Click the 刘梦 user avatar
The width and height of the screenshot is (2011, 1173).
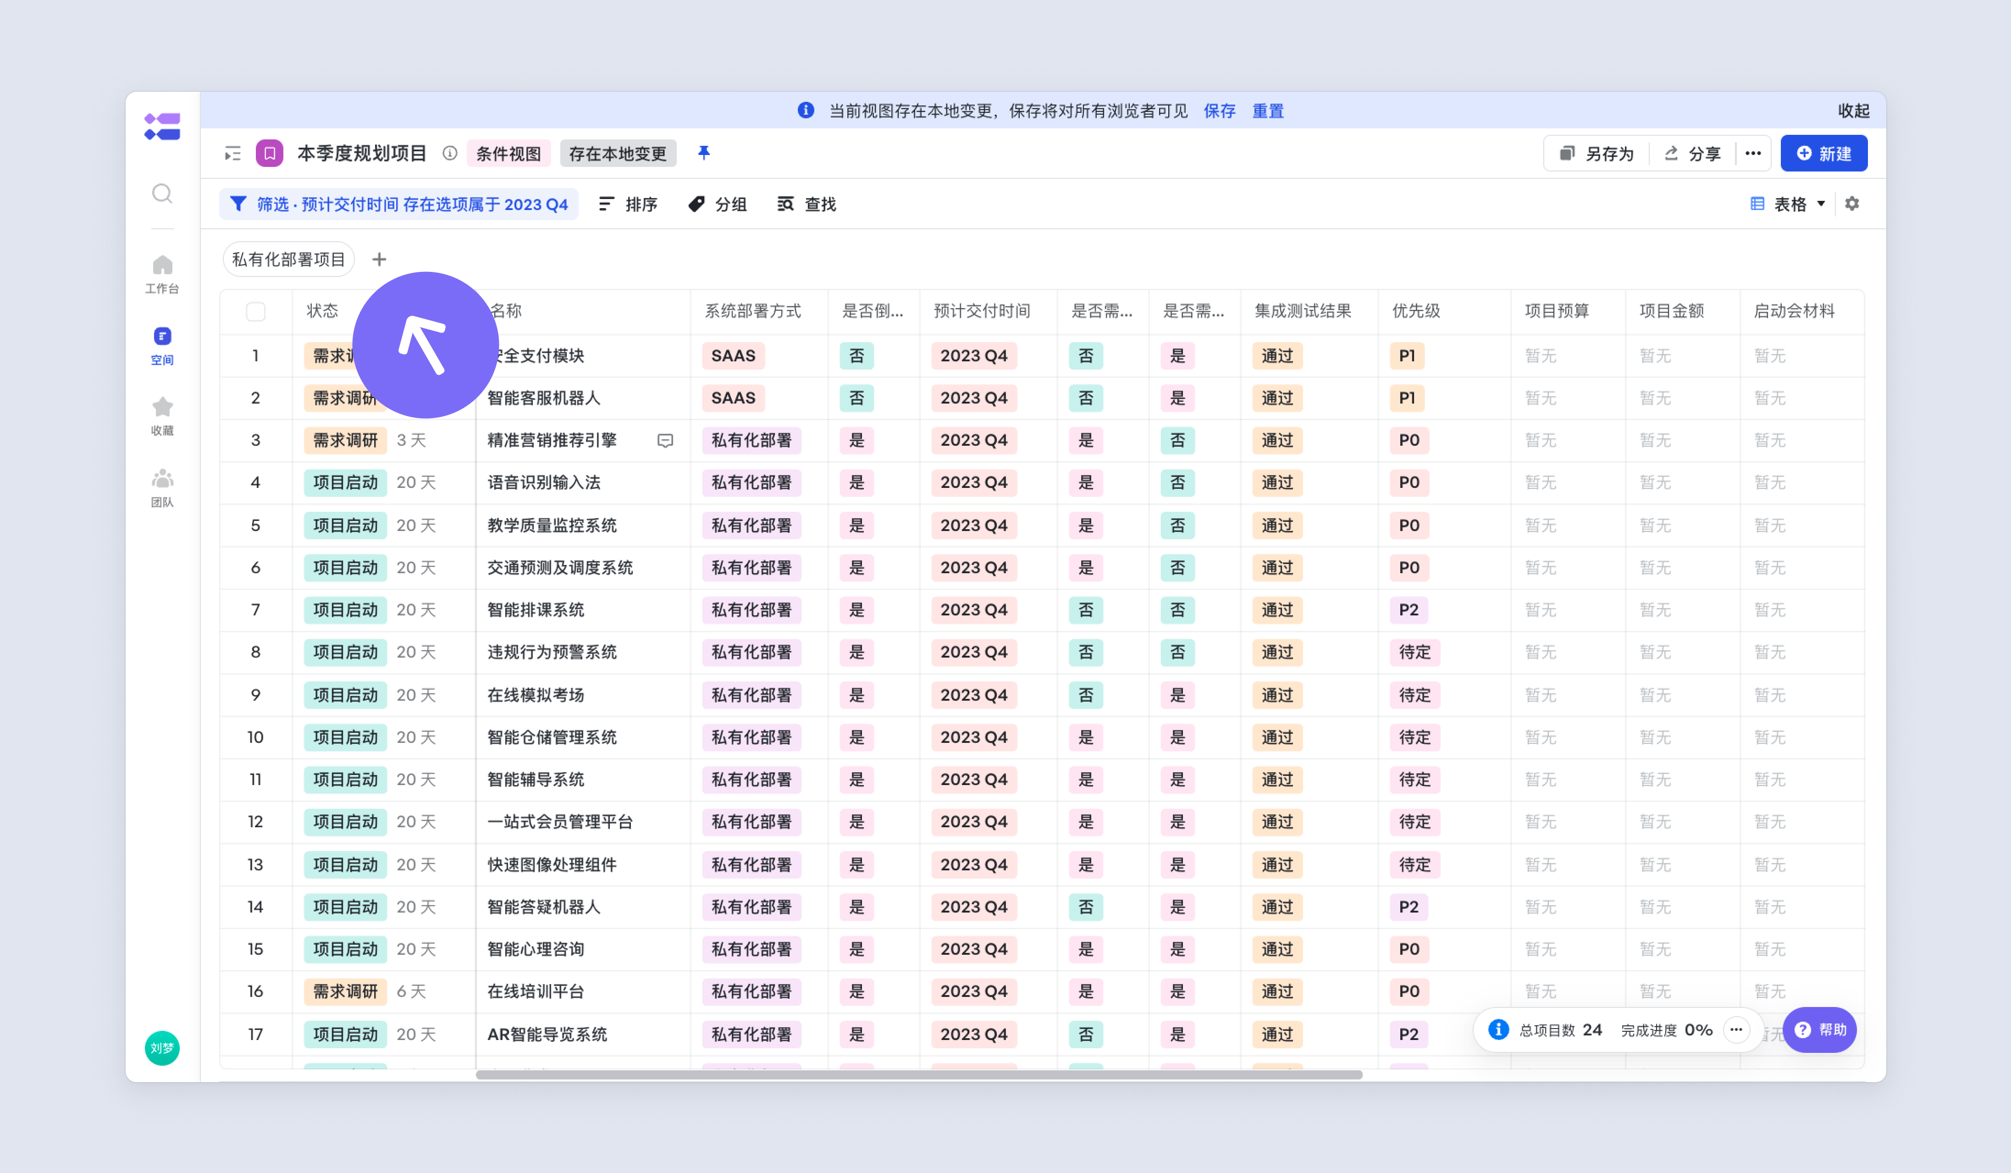(162, 1048)
